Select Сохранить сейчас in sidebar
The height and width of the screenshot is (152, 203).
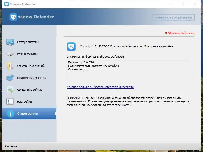tap(30, 90)
